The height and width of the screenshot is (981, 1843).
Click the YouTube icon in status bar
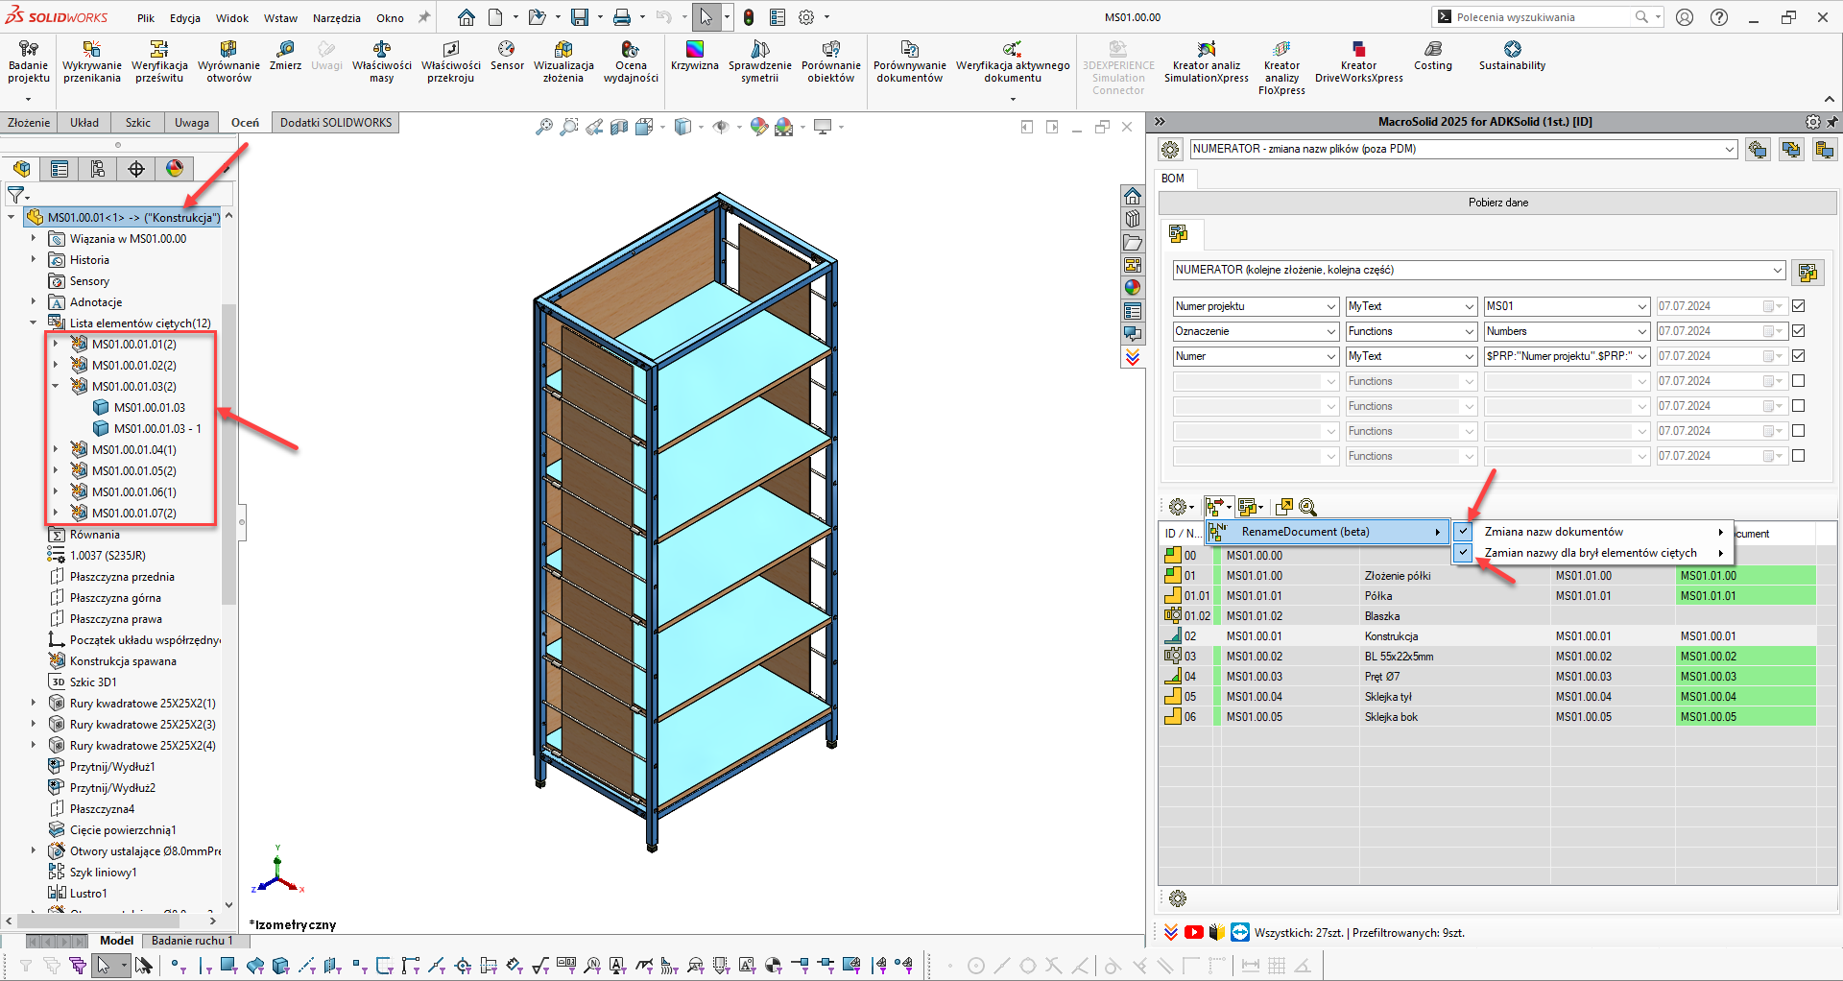click(x=1193, y=932)
